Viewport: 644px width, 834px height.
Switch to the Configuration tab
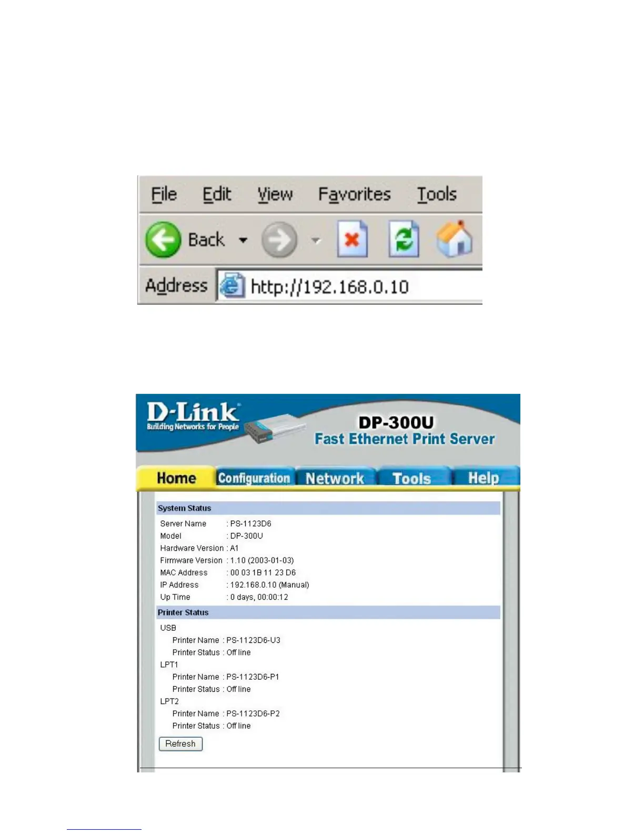[255, 478]
